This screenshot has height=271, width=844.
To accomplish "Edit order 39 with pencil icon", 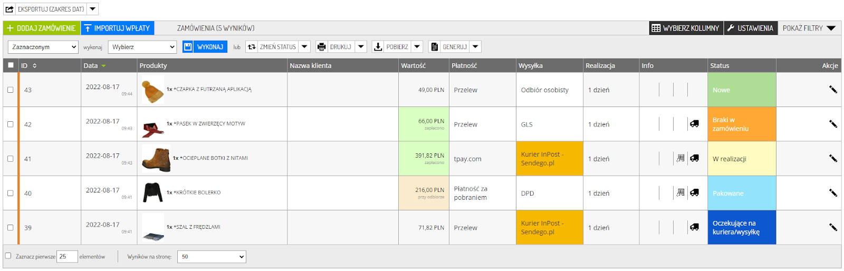I will 833,227.
